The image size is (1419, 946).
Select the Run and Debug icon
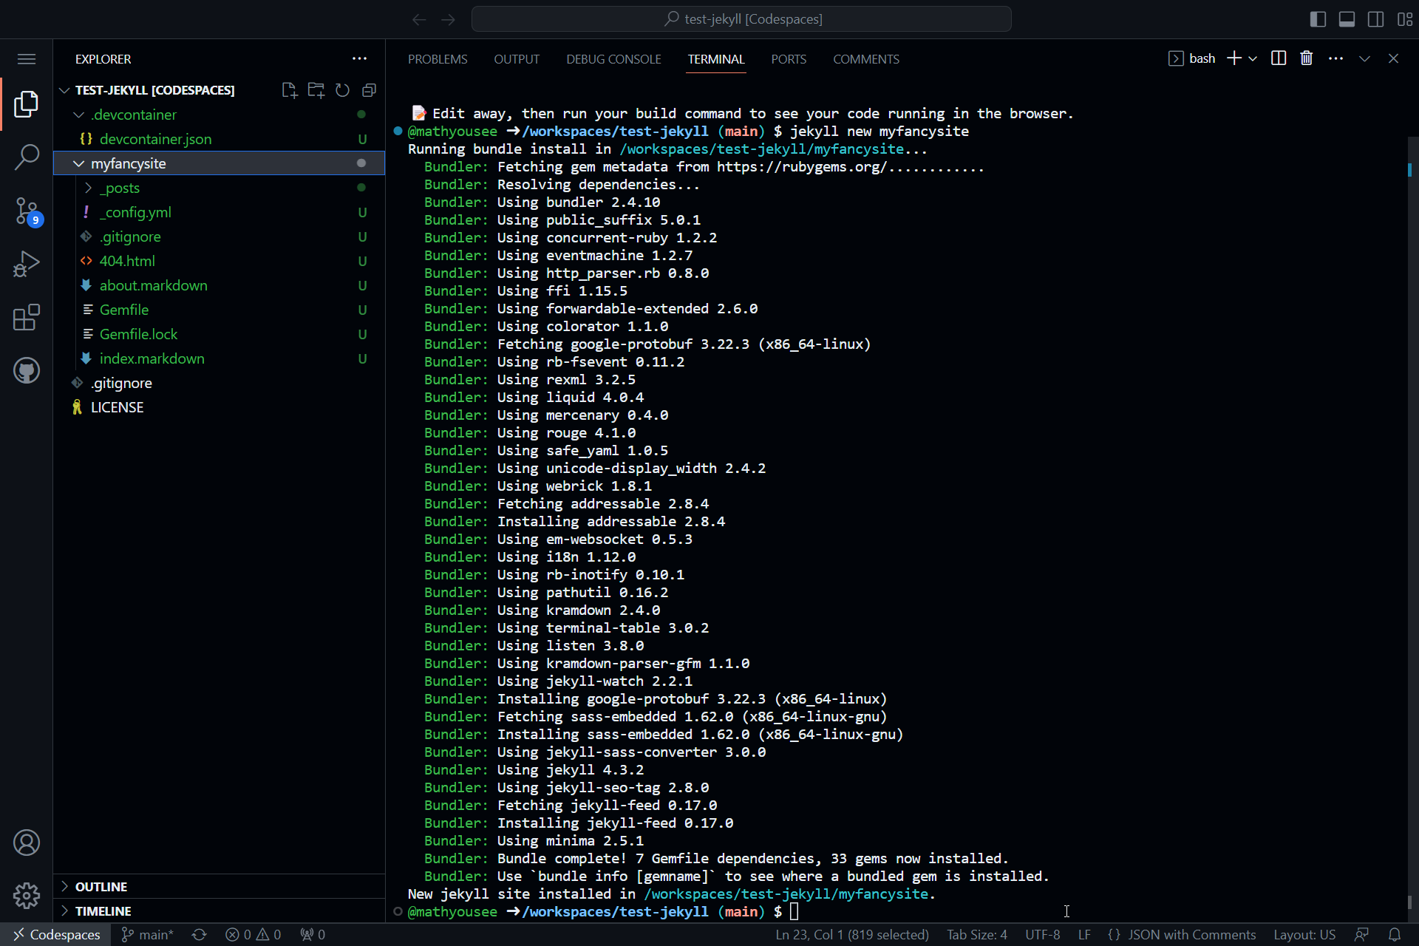(x=27, y=264)
